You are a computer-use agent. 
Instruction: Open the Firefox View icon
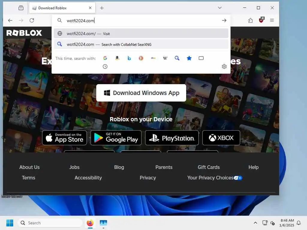coord(21,8)
